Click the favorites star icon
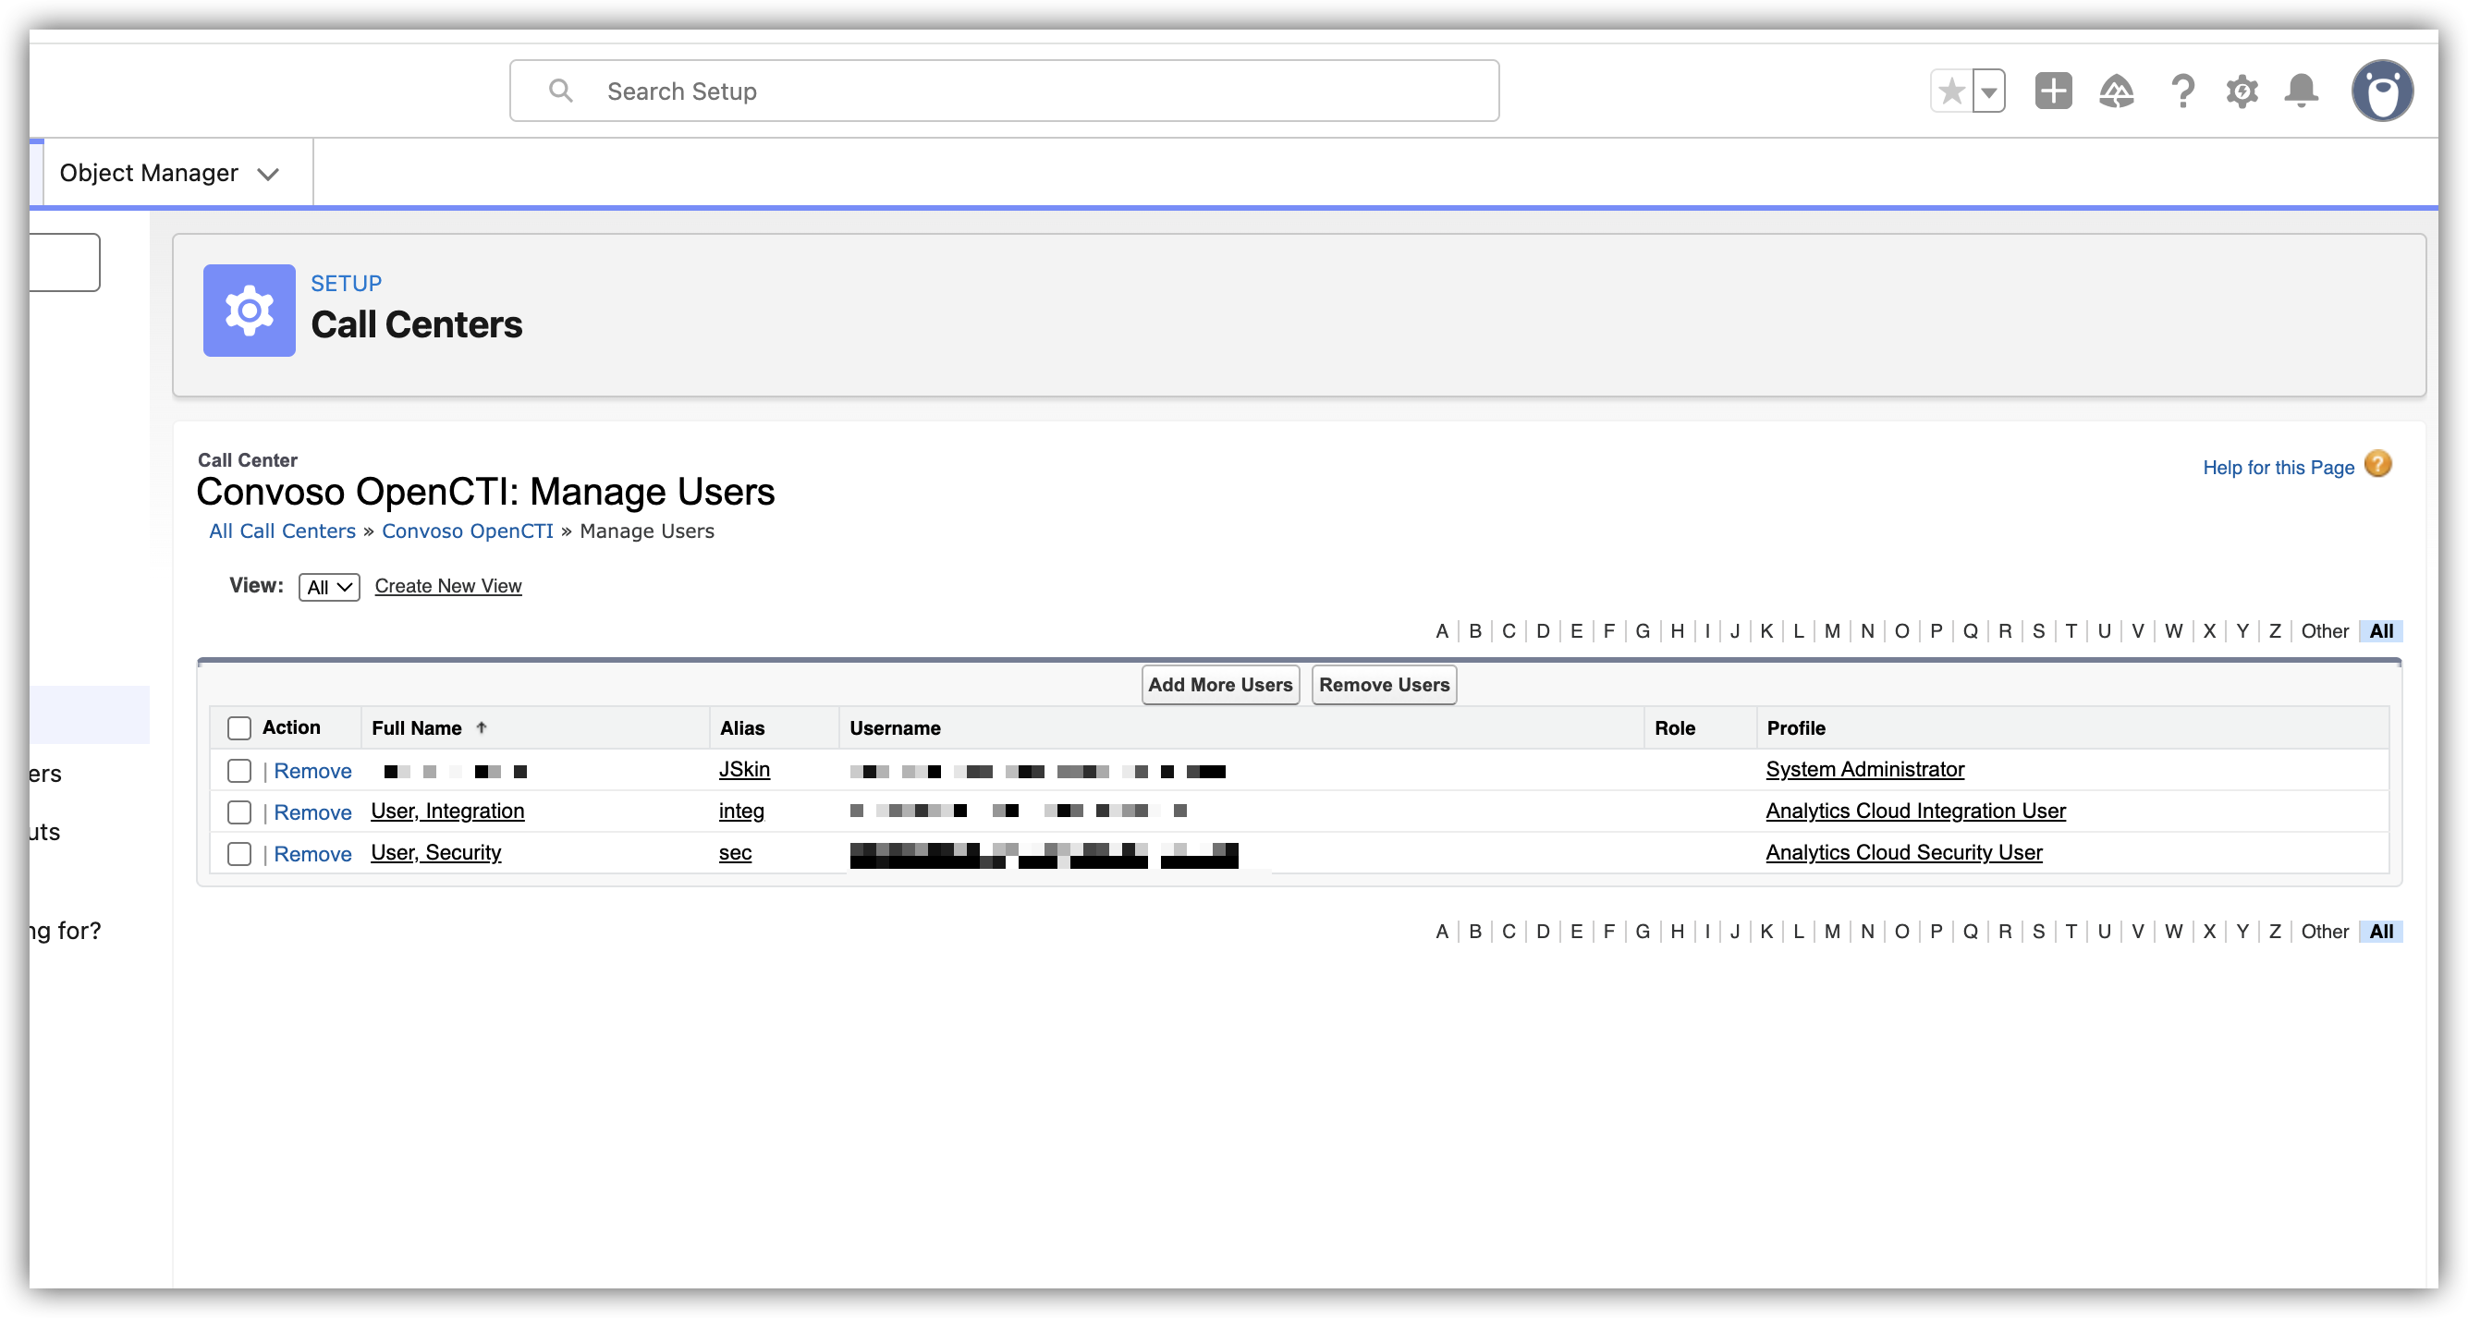Image resolution: width=2468 pixels, height=1318 pixels. 1950,92
